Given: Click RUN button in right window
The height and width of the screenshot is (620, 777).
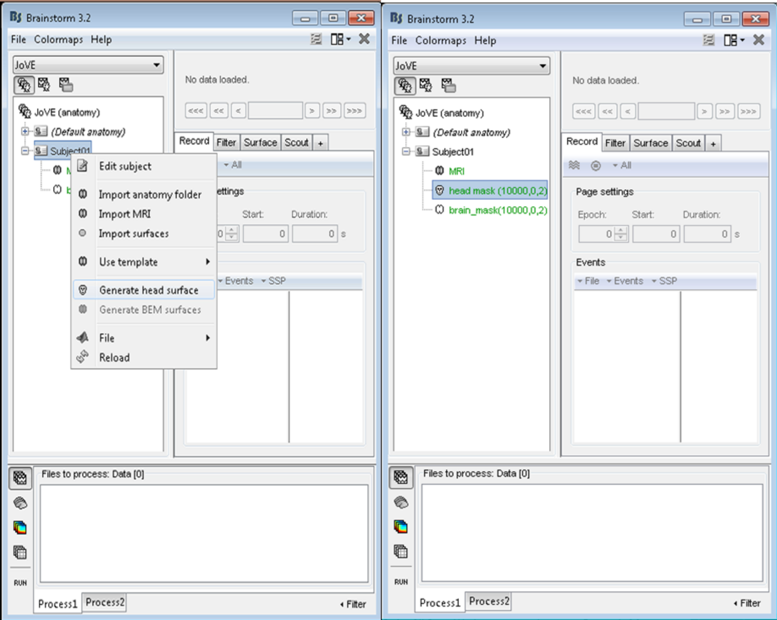Looking at the screenshot, I should pyautogui.click(x=401, y=582).
